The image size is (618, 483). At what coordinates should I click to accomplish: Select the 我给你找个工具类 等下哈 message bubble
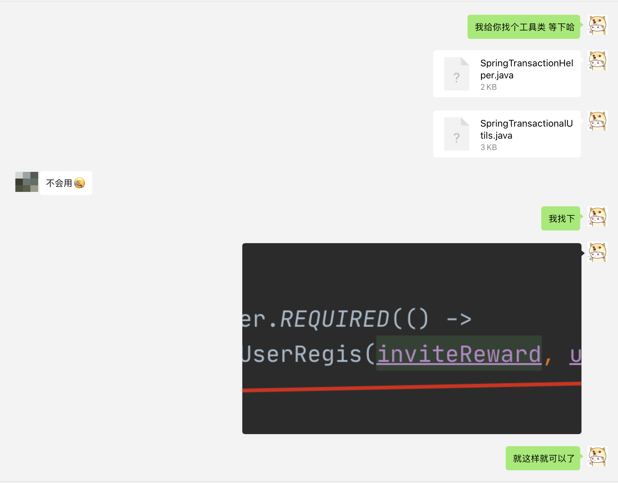tap(524, 27)
